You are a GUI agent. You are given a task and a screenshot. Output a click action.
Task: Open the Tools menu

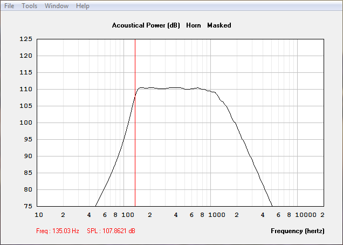(29, 6)
